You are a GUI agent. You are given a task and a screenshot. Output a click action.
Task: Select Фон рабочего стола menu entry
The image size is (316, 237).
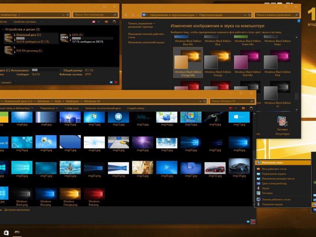tap(282, 169)
